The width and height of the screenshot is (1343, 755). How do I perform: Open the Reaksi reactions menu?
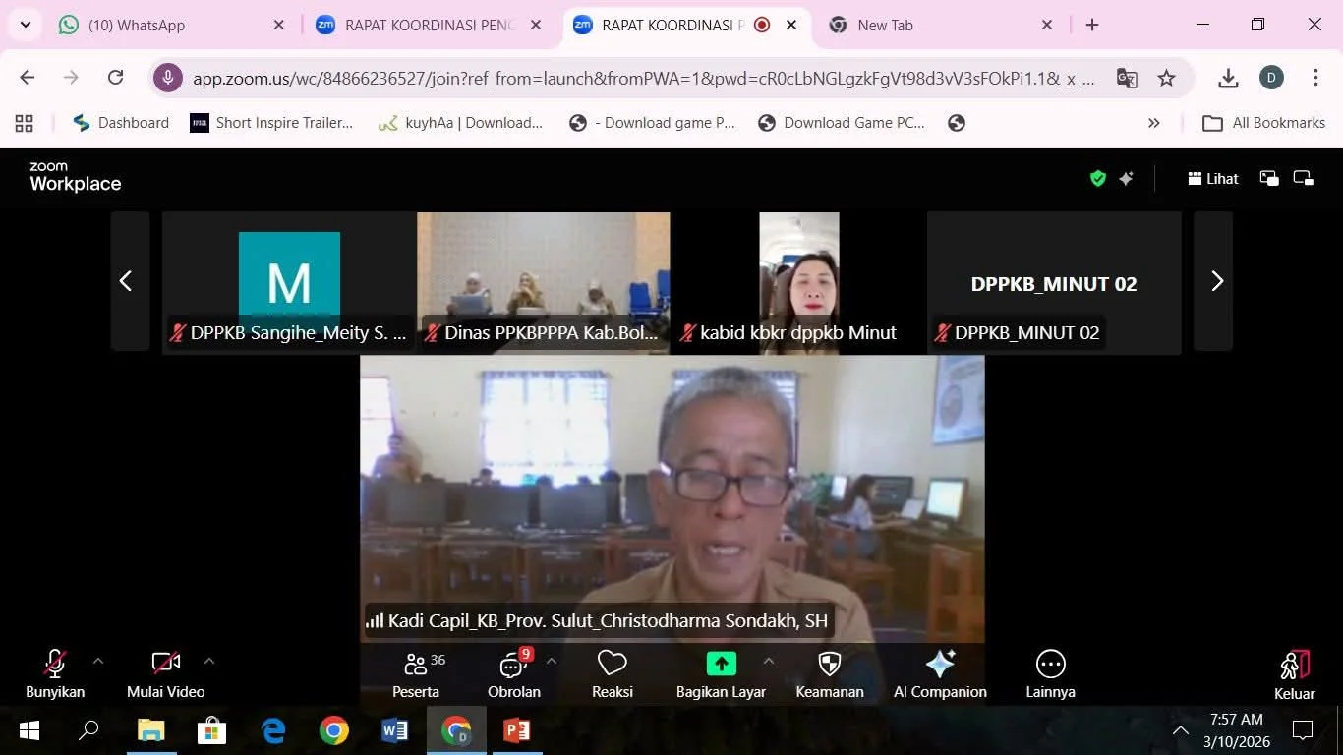612,674
